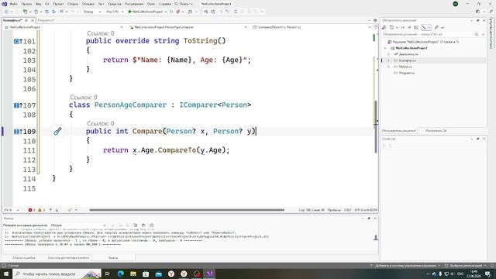Open the Файл menu
496x279 pixels.
tap(14, 4)
